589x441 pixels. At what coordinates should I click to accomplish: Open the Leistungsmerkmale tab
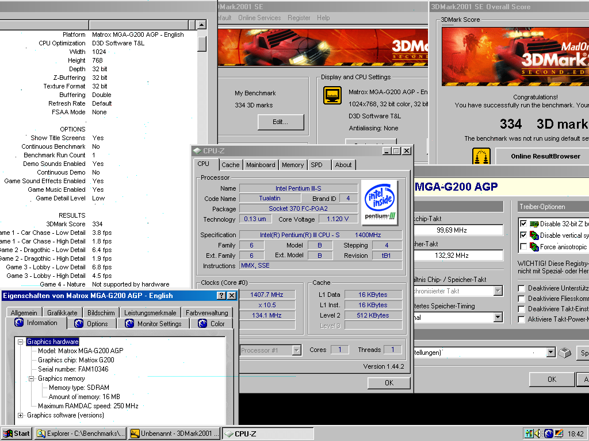tap(150, 312)
